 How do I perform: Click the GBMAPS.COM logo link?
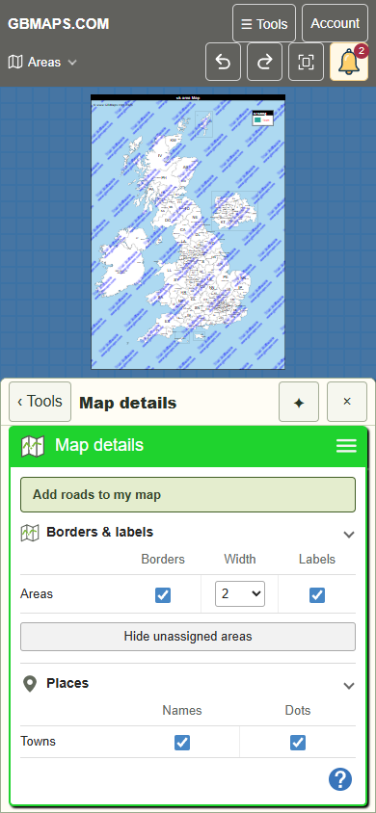59,24
